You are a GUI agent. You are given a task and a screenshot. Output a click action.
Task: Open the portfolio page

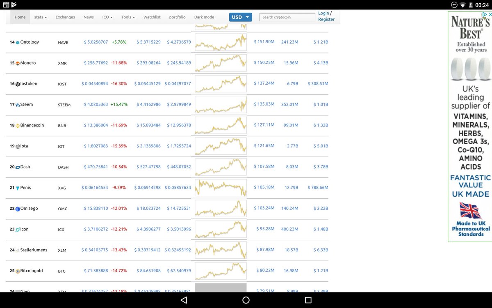(x=177, y=17)
